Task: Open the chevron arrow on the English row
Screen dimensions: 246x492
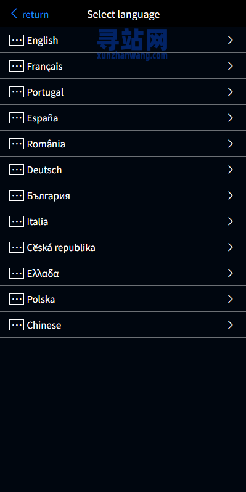Action: (231, 40)
